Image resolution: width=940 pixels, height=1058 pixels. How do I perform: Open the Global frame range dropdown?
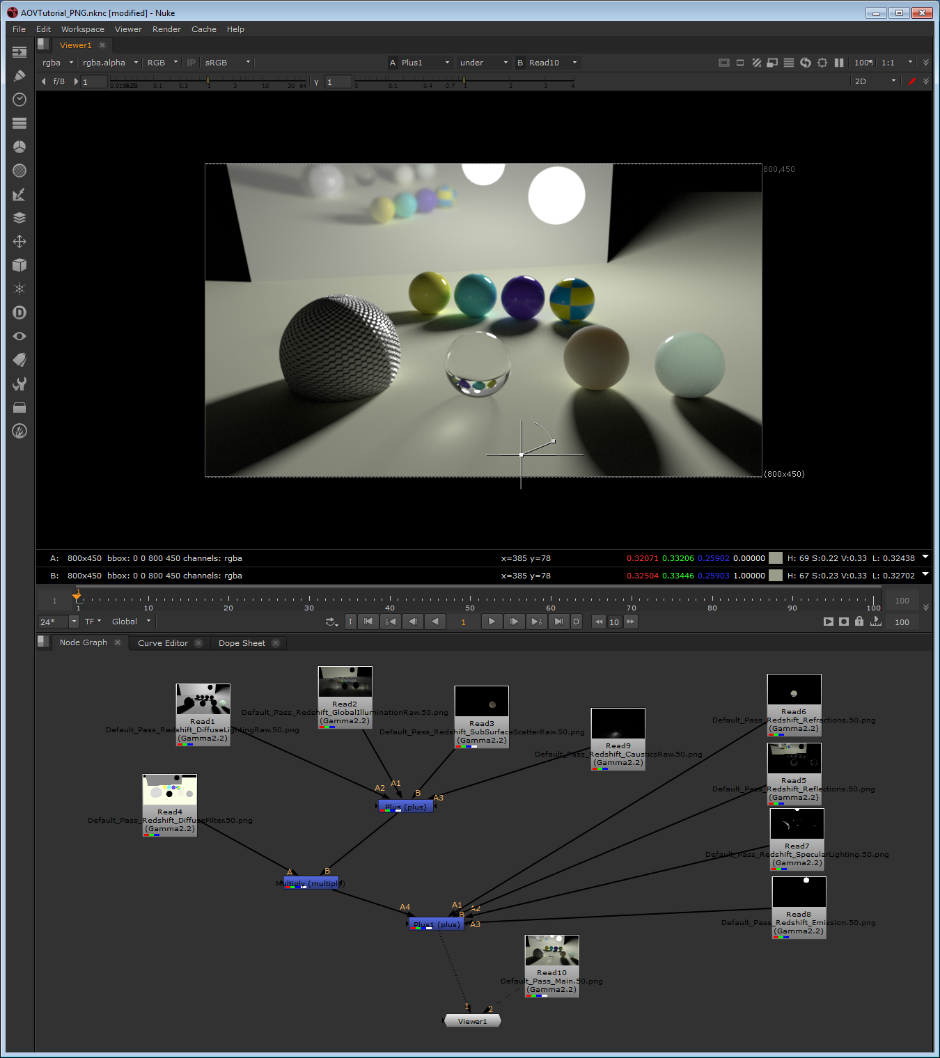pyautogui.click(x=131, y=622)
